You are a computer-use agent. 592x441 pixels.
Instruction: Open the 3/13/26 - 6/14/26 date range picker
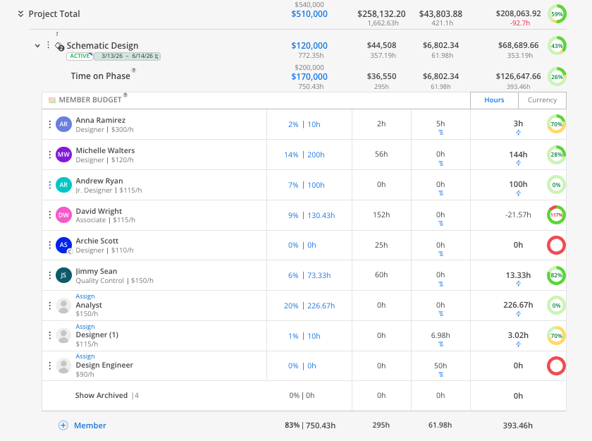click(x=128, y=56)
